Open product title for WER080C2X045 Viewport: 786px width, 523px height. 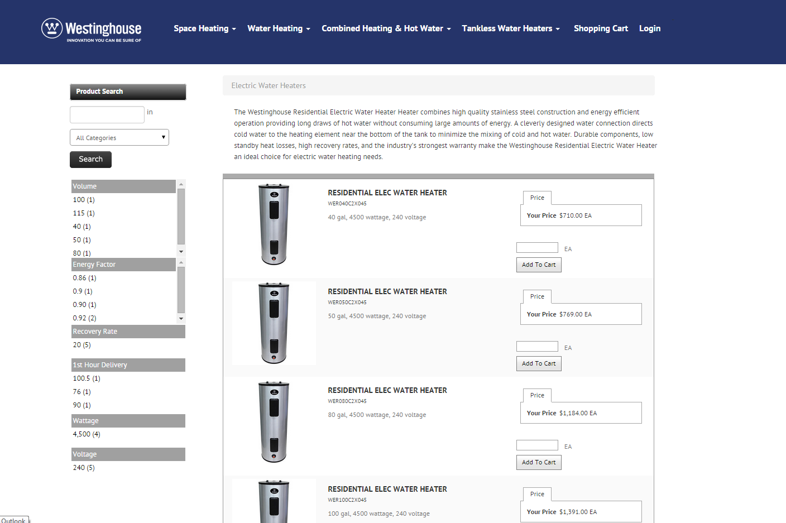(x=387, y=390)
